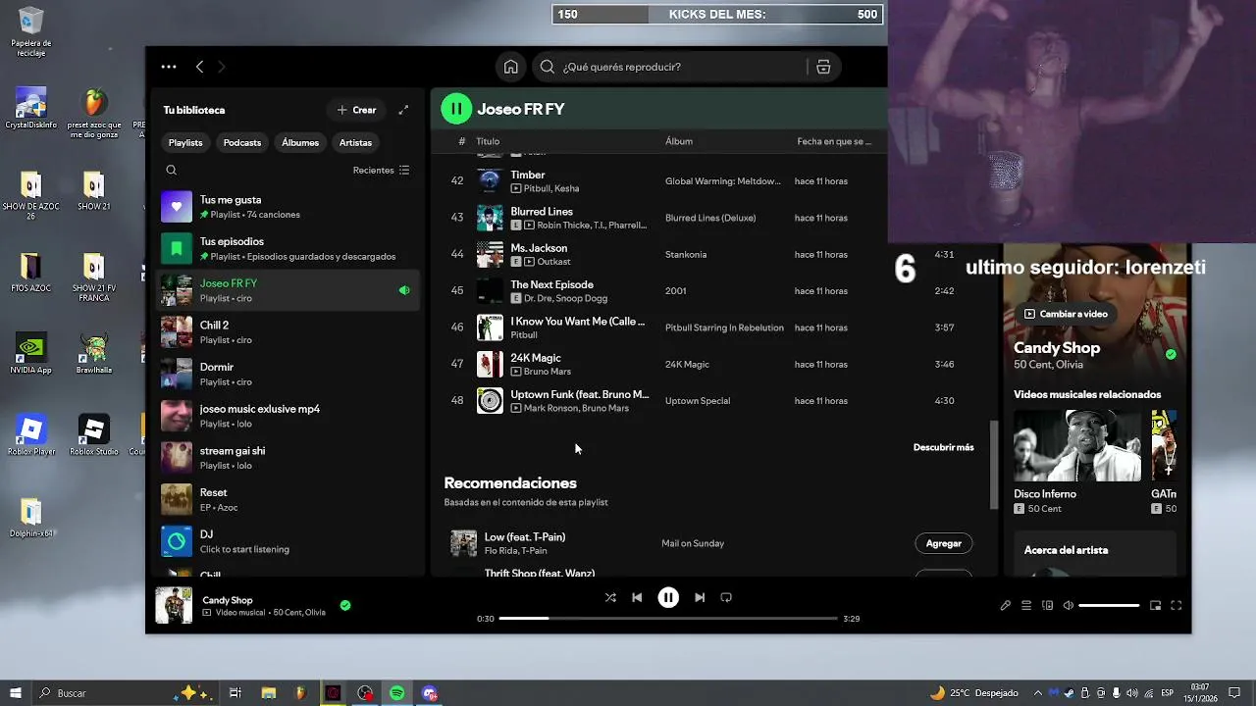Open the Reset EP by Azoc
Image resolution: width=1256 pixels, height=706 pixels.
point(288,500)
